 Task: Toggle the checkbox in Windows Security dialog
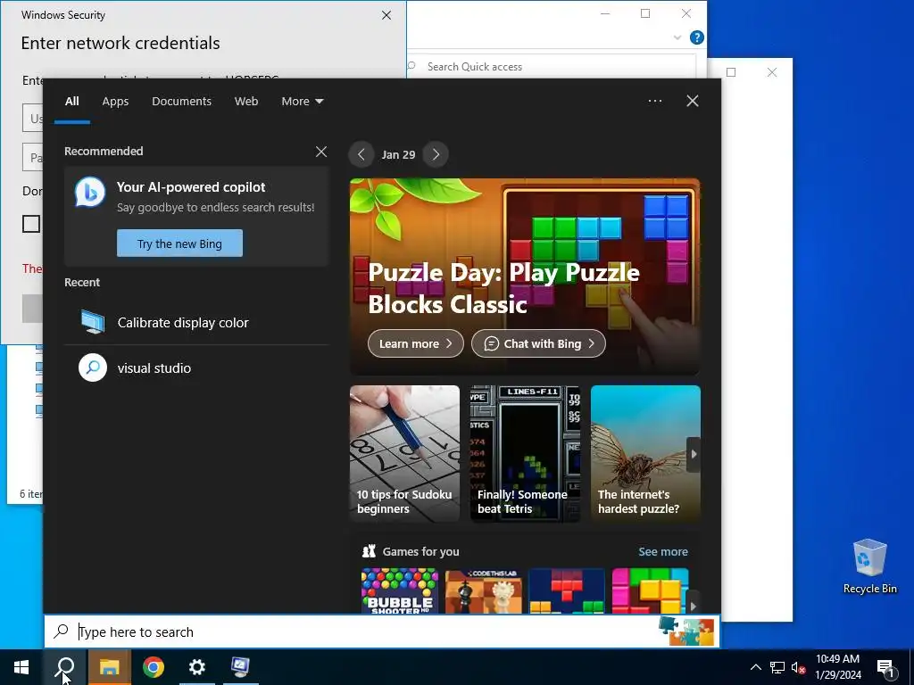click(x=31, y=224)
